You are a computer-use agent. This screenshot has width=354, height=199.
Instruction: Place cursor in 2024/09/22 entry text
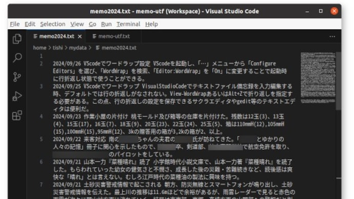coord(171,147)
